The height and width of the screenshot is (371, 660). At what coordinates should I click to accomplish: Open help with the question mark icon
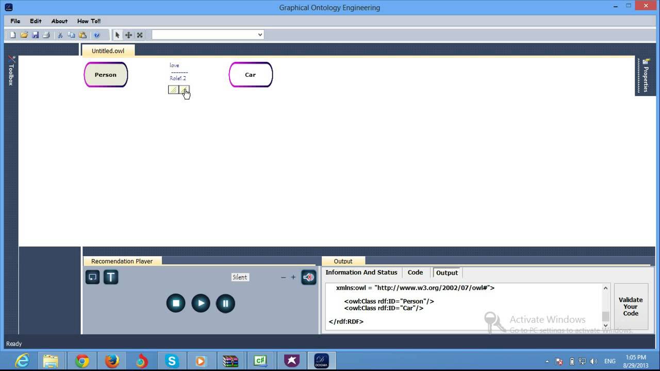point(96,35)
